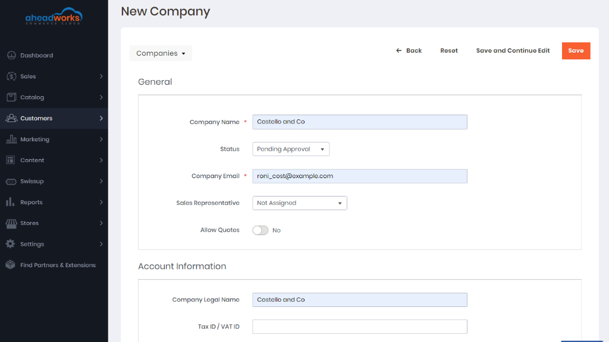Click the Account Information heading
This screenshot has height=342, width=609.
tap(182, 267)
